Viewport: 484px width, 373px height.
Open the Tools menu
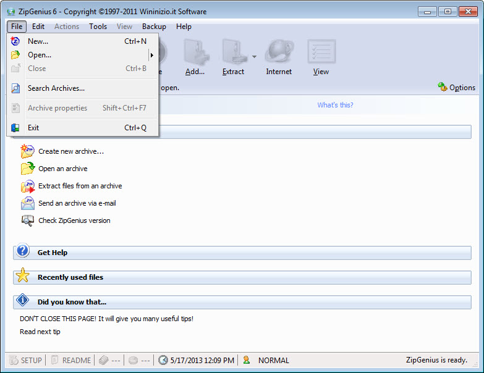98,27
